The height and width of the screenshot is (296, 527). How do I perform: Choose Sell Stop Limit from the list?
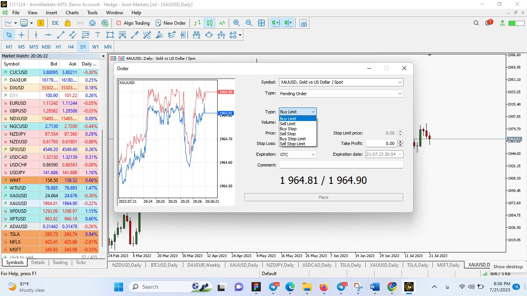[x=297, y=144]
